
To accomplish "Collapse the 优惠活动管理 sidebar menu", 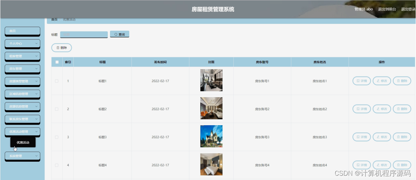I will 23,131.
